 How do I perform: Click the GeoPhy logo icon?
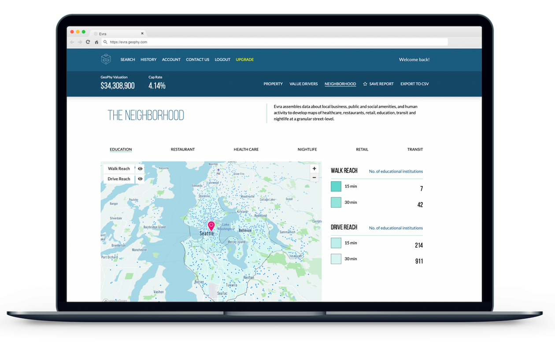106,59
